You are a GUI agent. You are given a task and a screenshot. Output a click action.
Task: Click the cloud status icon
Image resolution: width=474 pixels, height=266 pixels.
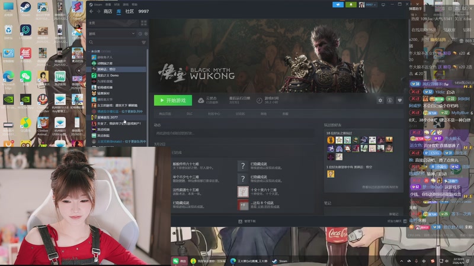(x=201, y=100)
